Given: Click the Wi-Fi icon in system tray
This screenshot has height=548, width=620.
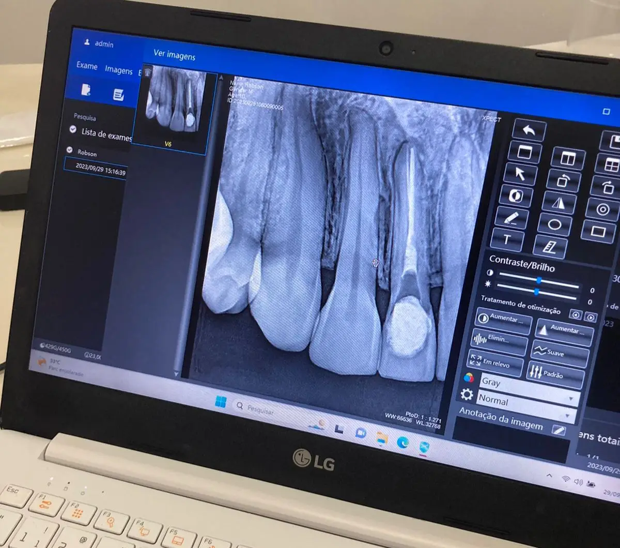Looking at the screenshot, I should pos(566,479).
